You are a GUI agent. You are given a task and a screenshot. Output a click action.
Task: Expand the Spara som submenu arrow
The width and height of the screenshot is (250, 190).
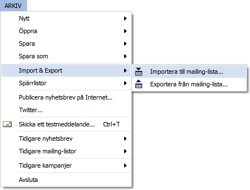tap(125, 56)
